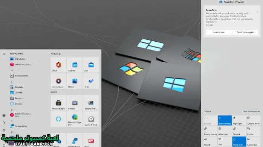Launch Microsoft Edge Dev tile
Viewport: 263px width, 147px height.
75,119
